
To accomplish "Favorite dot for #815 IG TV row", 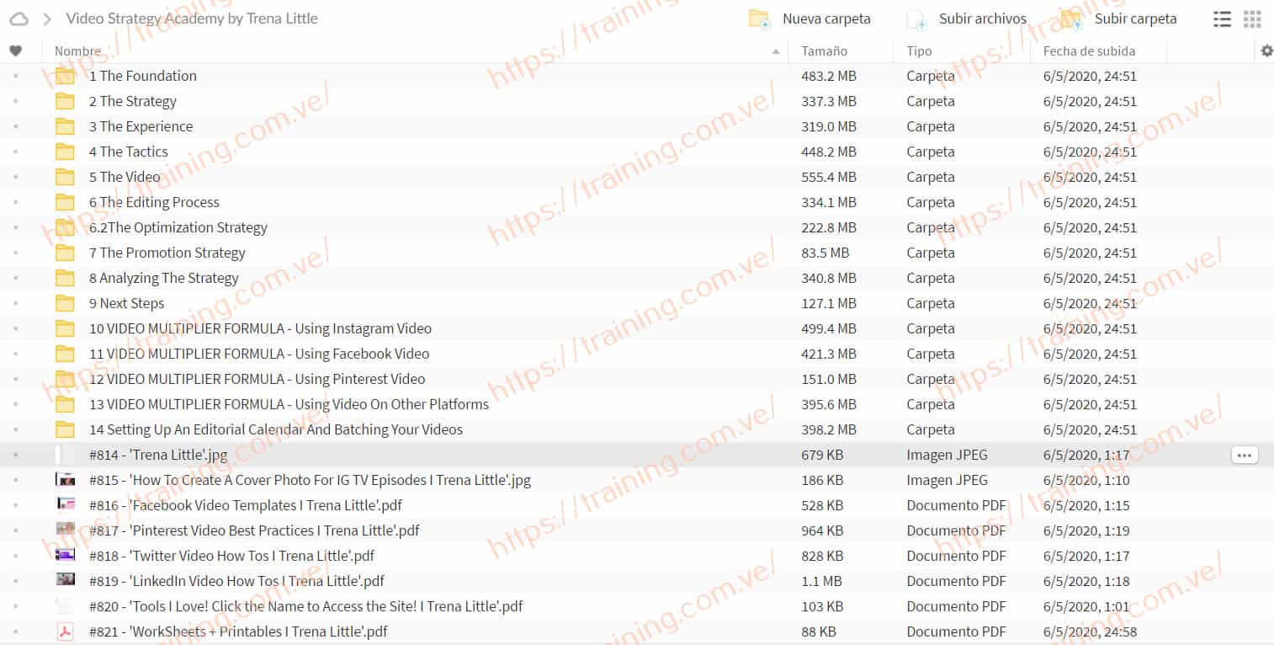I will point(15,480).
